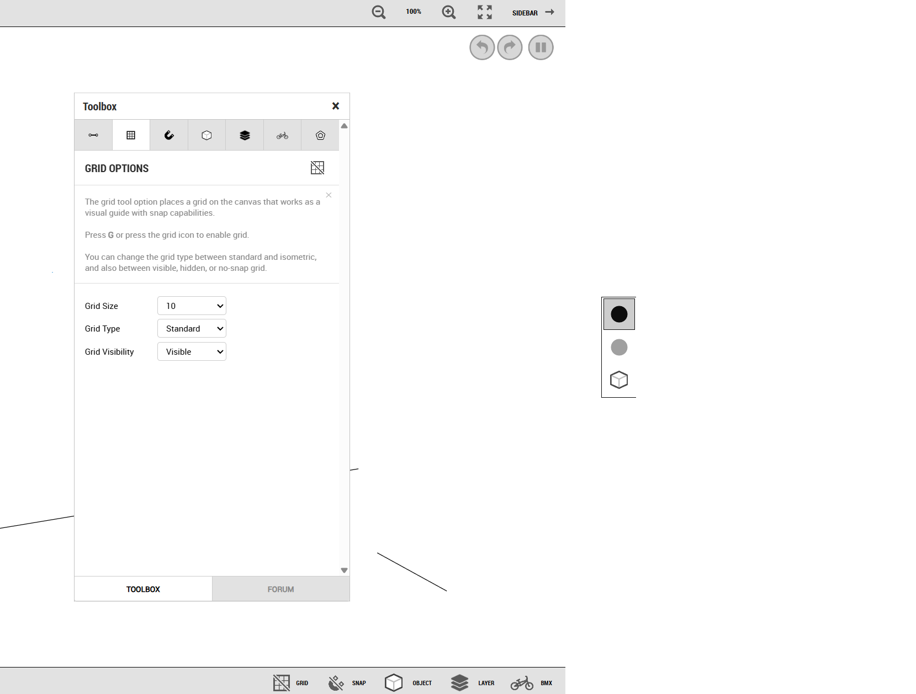Open the cube object tab in the Toolbox

(207, 135)
